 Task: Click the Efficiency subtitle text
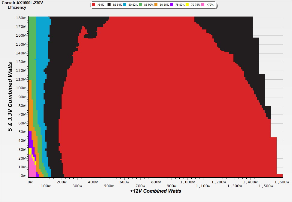point(17,7)
